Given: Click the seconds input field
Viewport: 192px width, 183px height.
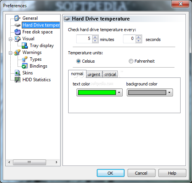Looking at the screenshot, I should 129,39.
